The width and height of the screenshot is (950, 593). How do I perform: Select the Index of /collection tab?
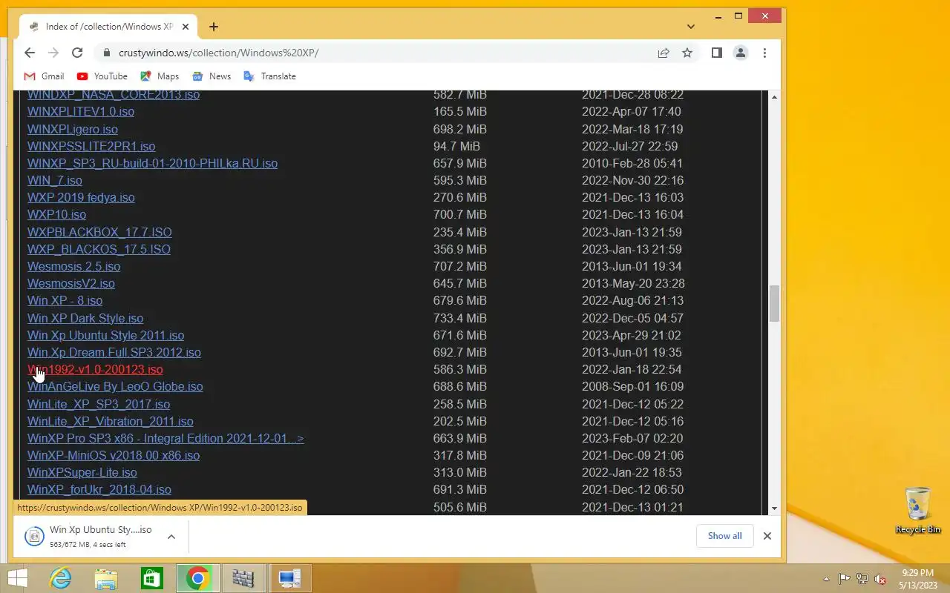[109, 27]
